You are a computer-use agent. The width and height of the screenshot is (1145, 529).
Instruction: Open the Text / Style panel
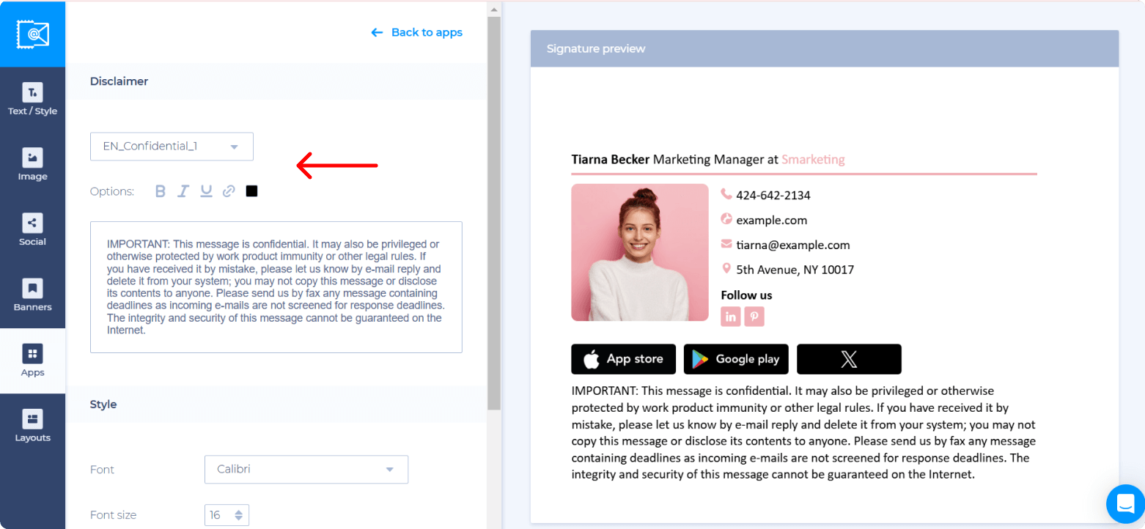click(x=32, y=100)
